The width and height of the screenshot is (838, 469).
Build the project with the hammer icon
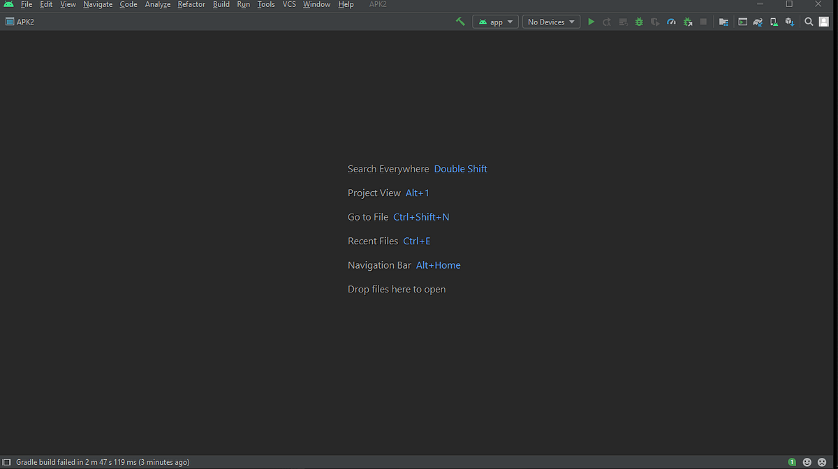click(460, 22)
